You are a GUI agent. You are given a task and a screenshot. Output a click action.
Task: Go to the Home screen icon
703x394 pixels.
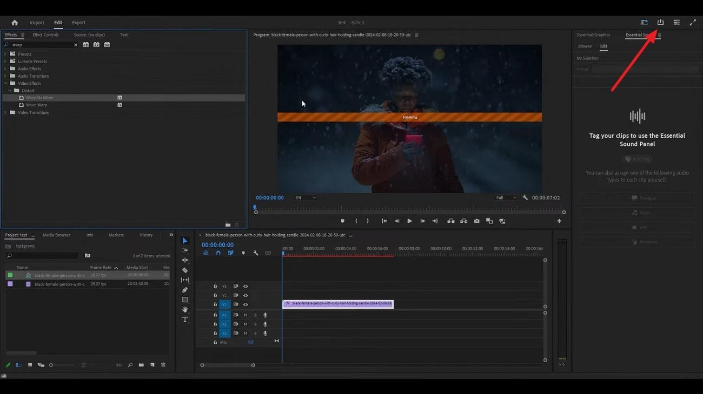(15, 23)
